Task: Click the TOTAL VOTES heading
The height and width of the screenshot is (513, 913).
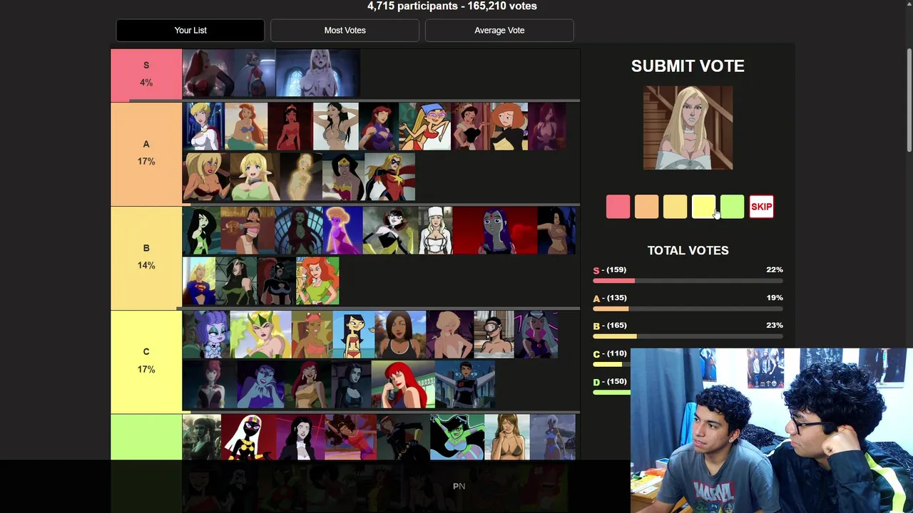Action: point(688,250)
